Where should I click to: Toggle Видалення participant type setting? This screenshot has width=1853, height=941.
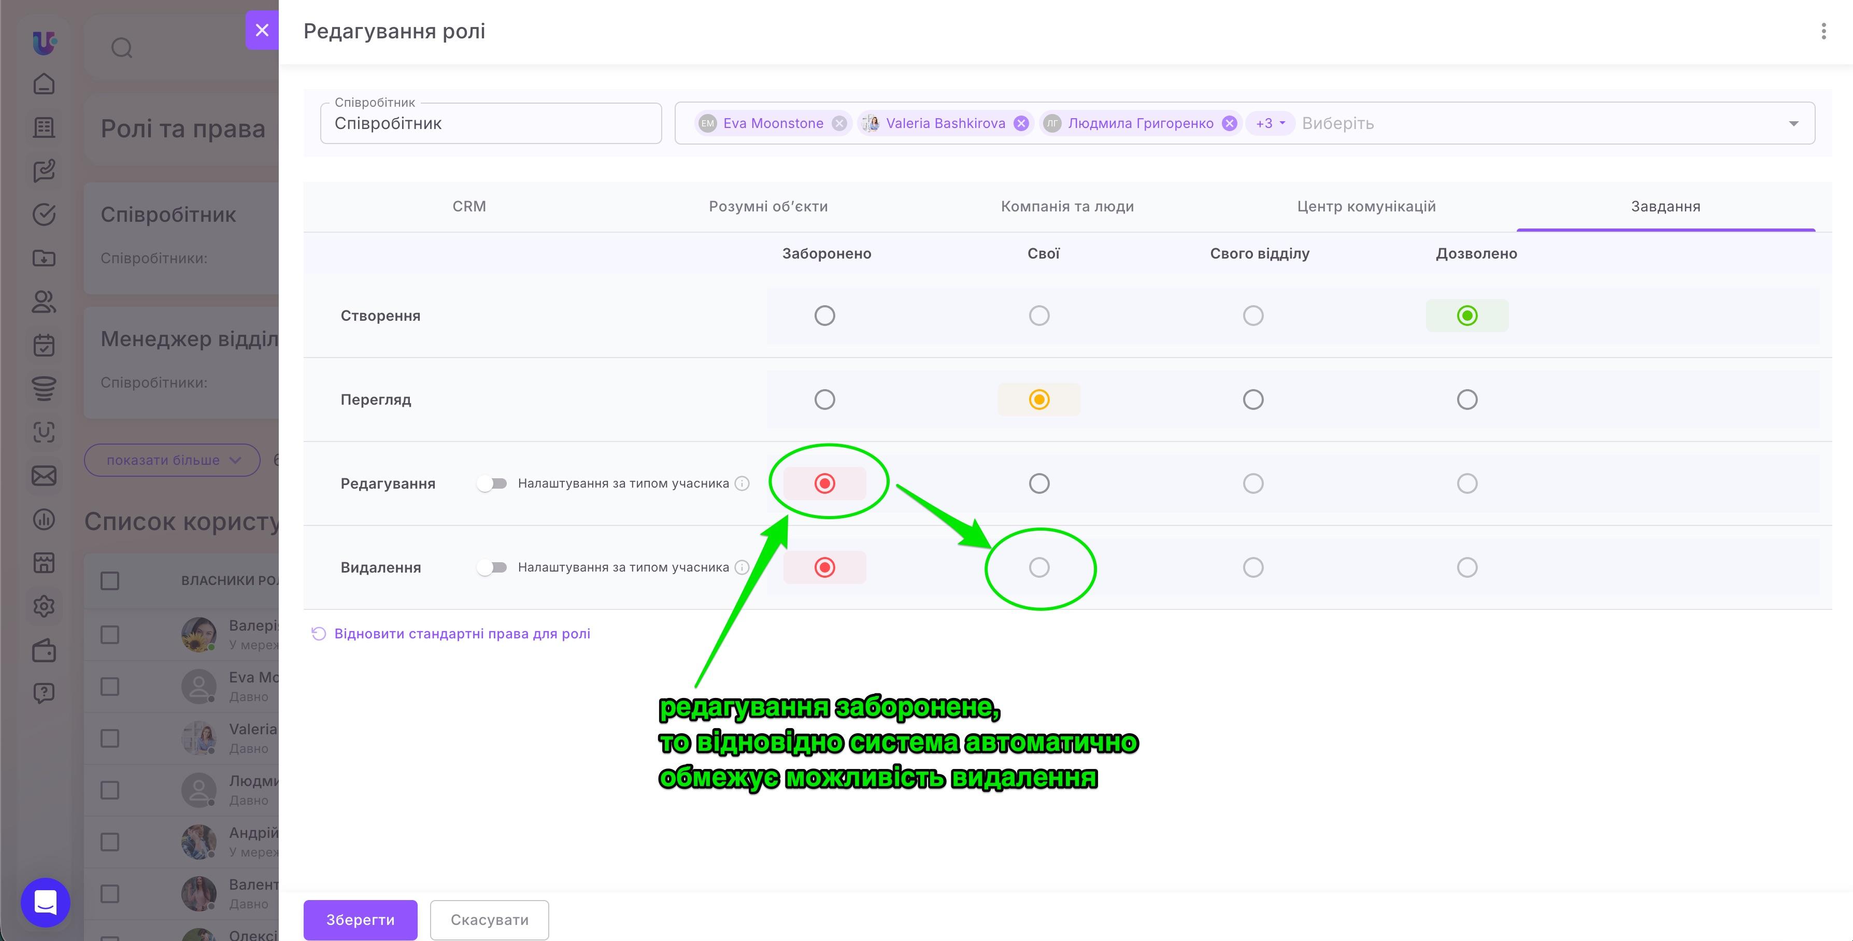pos(493,567)
